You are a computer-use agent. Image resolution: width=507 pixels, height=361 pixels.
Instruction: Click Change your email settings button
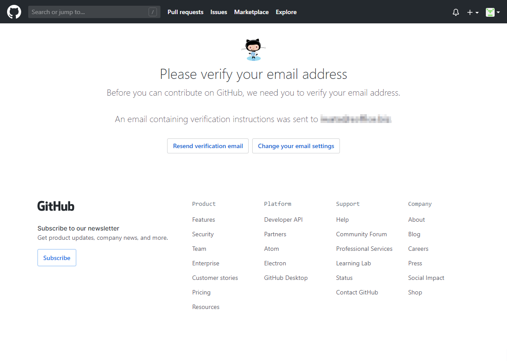(296, 146)
